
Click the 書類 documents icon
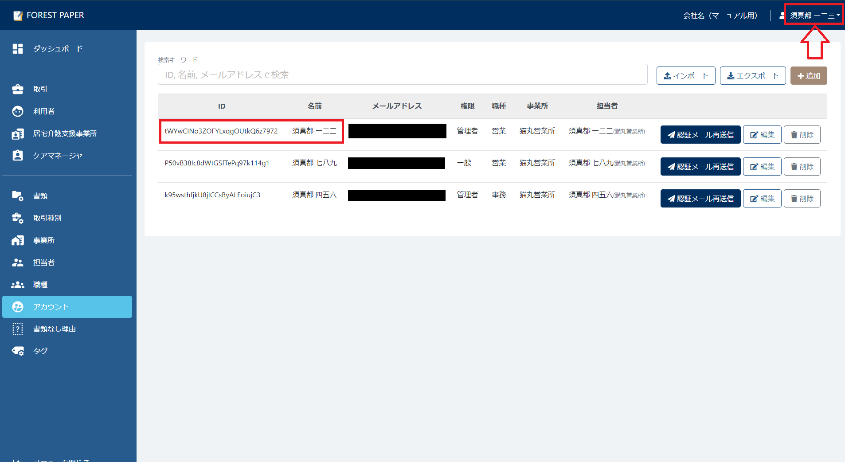[18, 196]
